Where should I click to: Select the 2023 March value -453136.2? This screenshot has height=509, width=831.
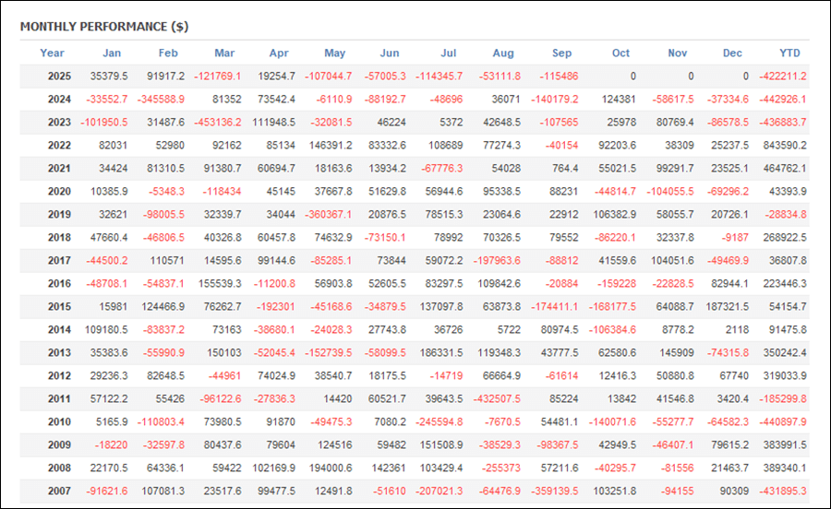pos(214,123)
